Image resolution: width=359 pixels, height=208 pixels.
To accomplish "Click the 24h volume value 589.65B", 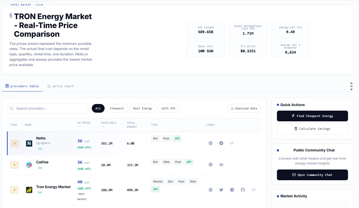I will (x=206, y=32).
